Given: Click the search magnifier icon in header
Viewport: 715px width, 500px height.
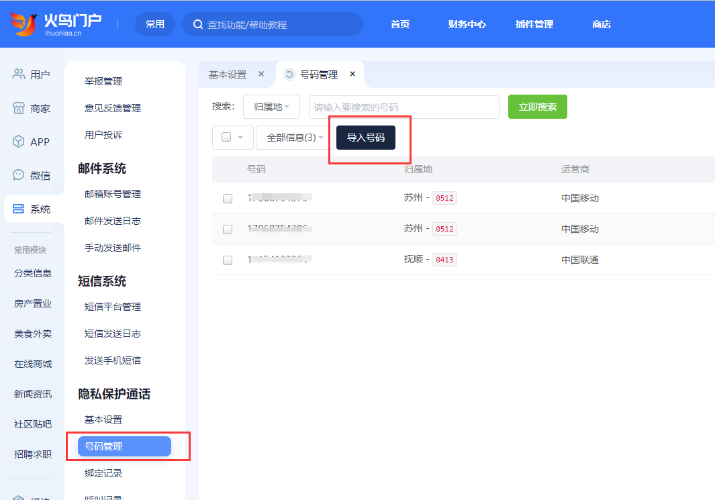Looking at the screenshot, I should (198, 24).
